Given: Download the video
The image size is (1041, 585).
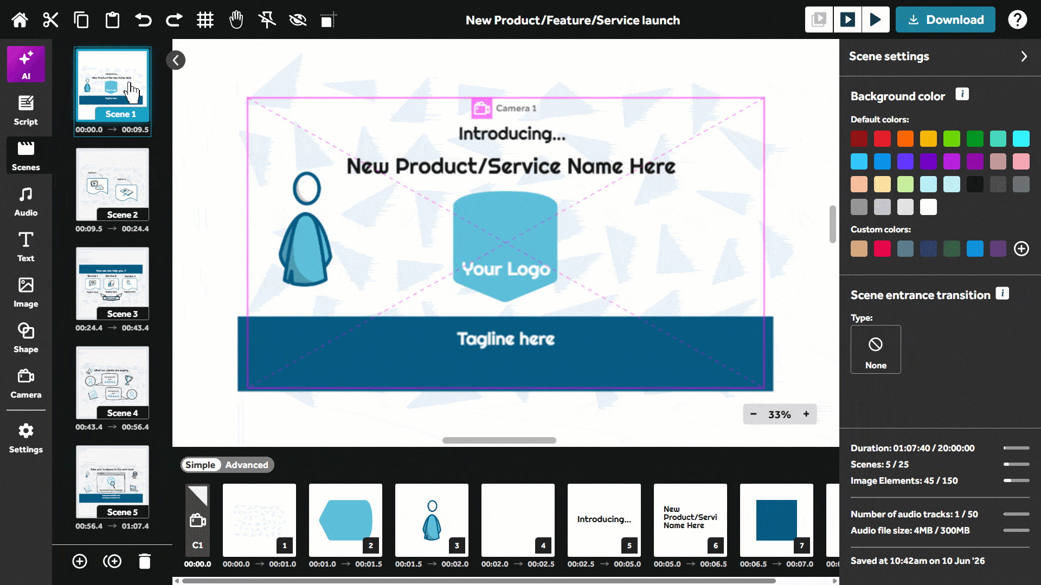Looking at the screenshot, I should tap(945, 19).
